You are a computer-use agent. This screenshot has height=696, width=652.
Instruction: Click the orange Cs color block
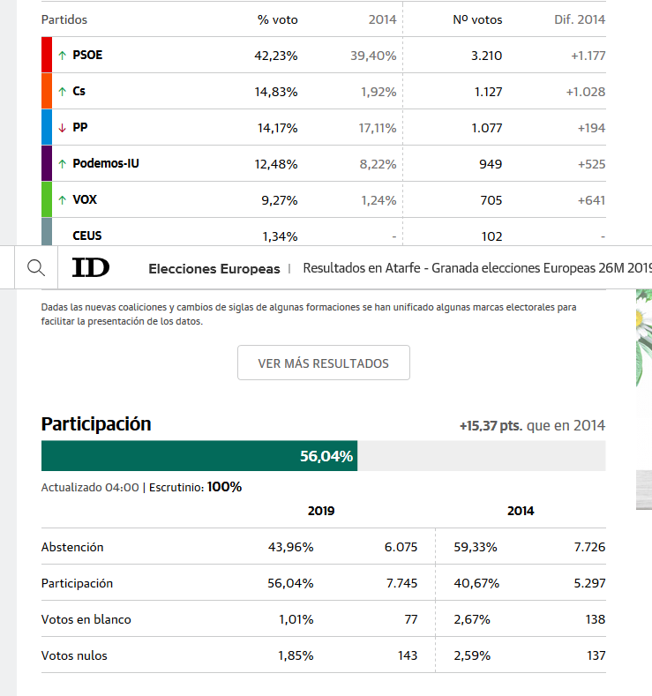point(48,91)
